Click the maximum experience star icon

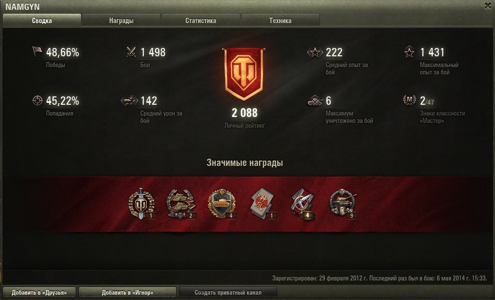(409, 52)
